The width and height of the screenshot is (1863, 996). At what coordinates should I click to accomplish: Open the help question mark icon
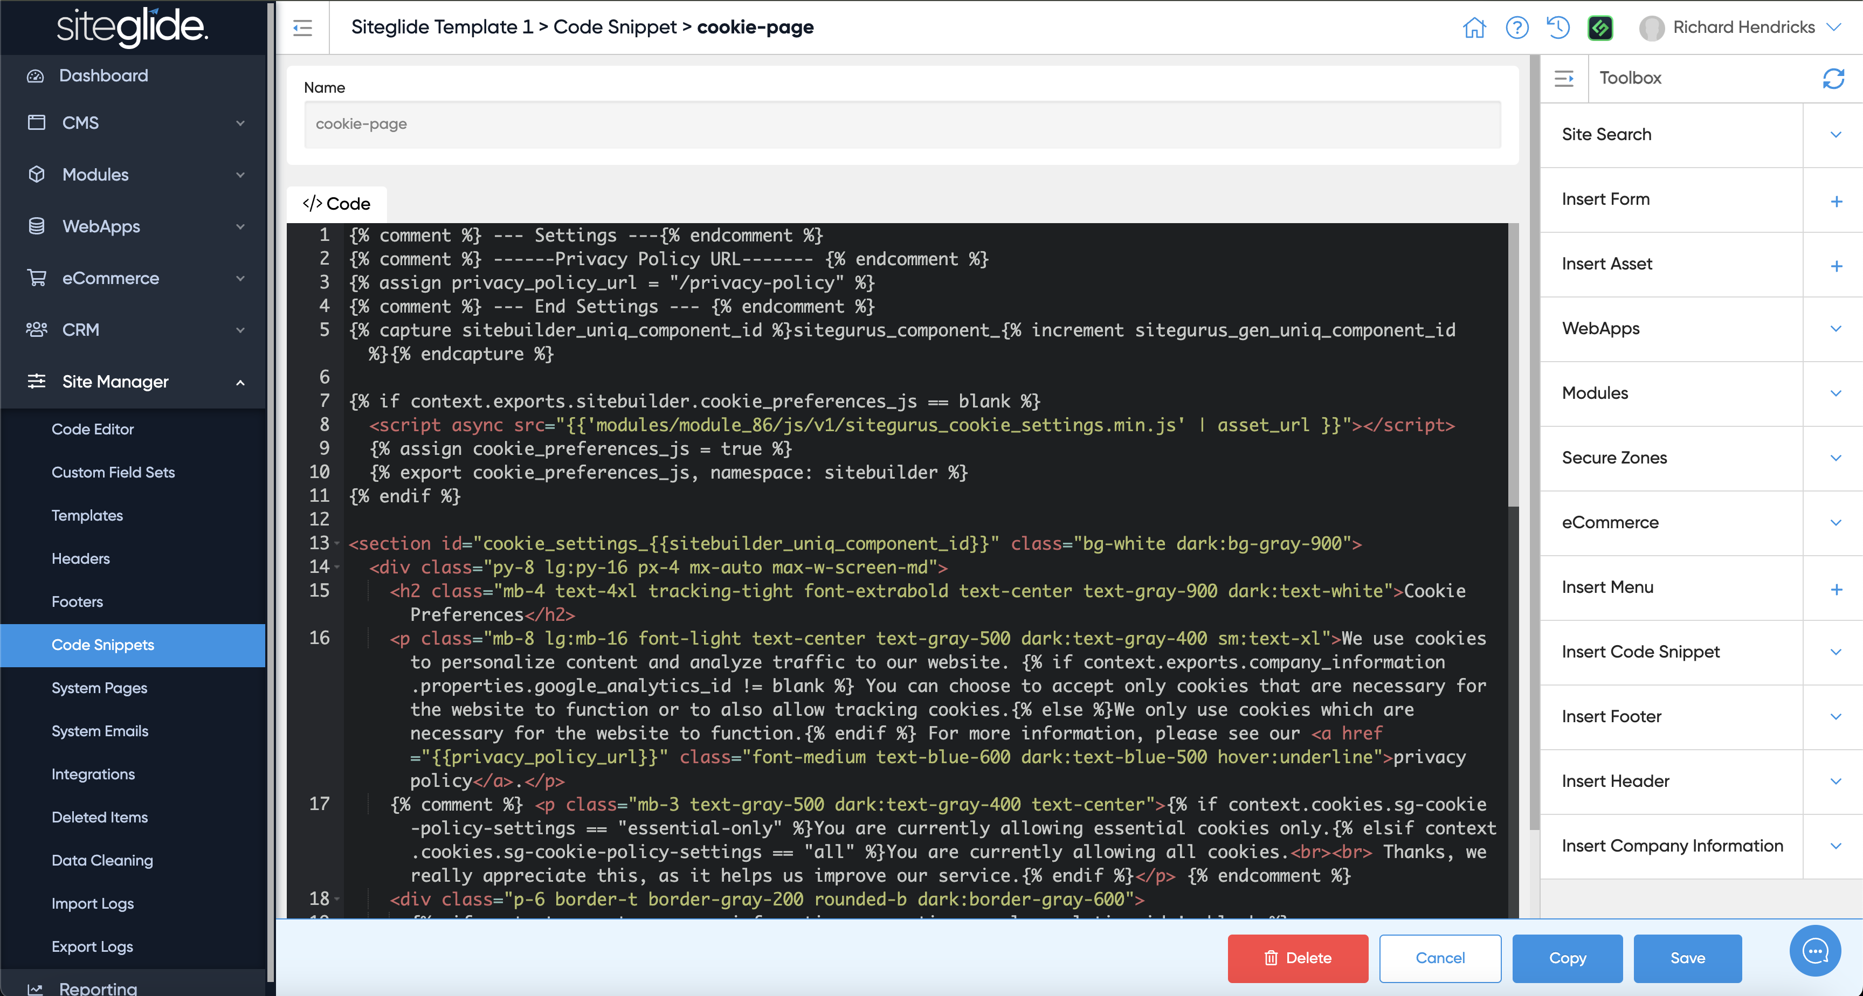coord(1516,27)
